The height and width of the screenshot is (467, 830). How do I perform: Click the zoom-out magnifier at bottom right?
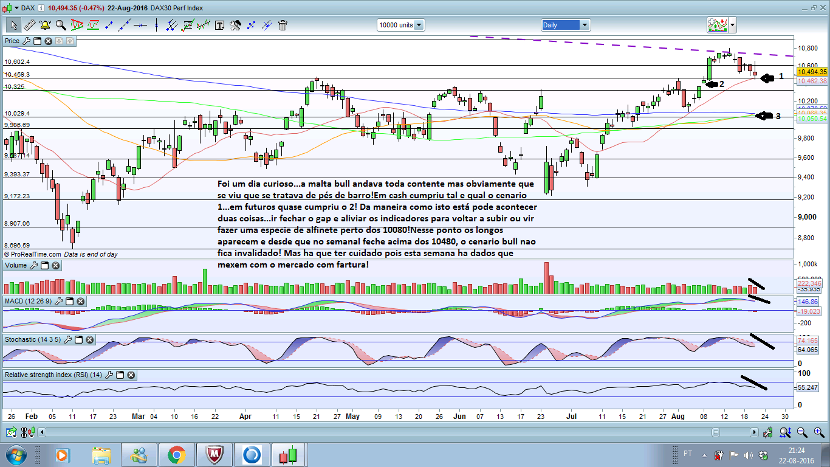tap(802, 432)
